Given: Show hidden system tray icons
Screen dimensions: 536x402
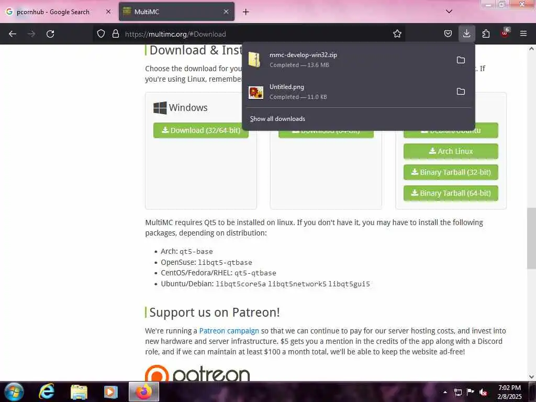Looking at the screenshot, I should click(445, 392).
